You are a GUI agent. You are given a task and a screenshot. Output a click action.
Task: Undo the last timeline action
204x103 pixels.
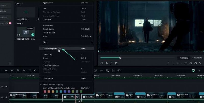(6, 70)
